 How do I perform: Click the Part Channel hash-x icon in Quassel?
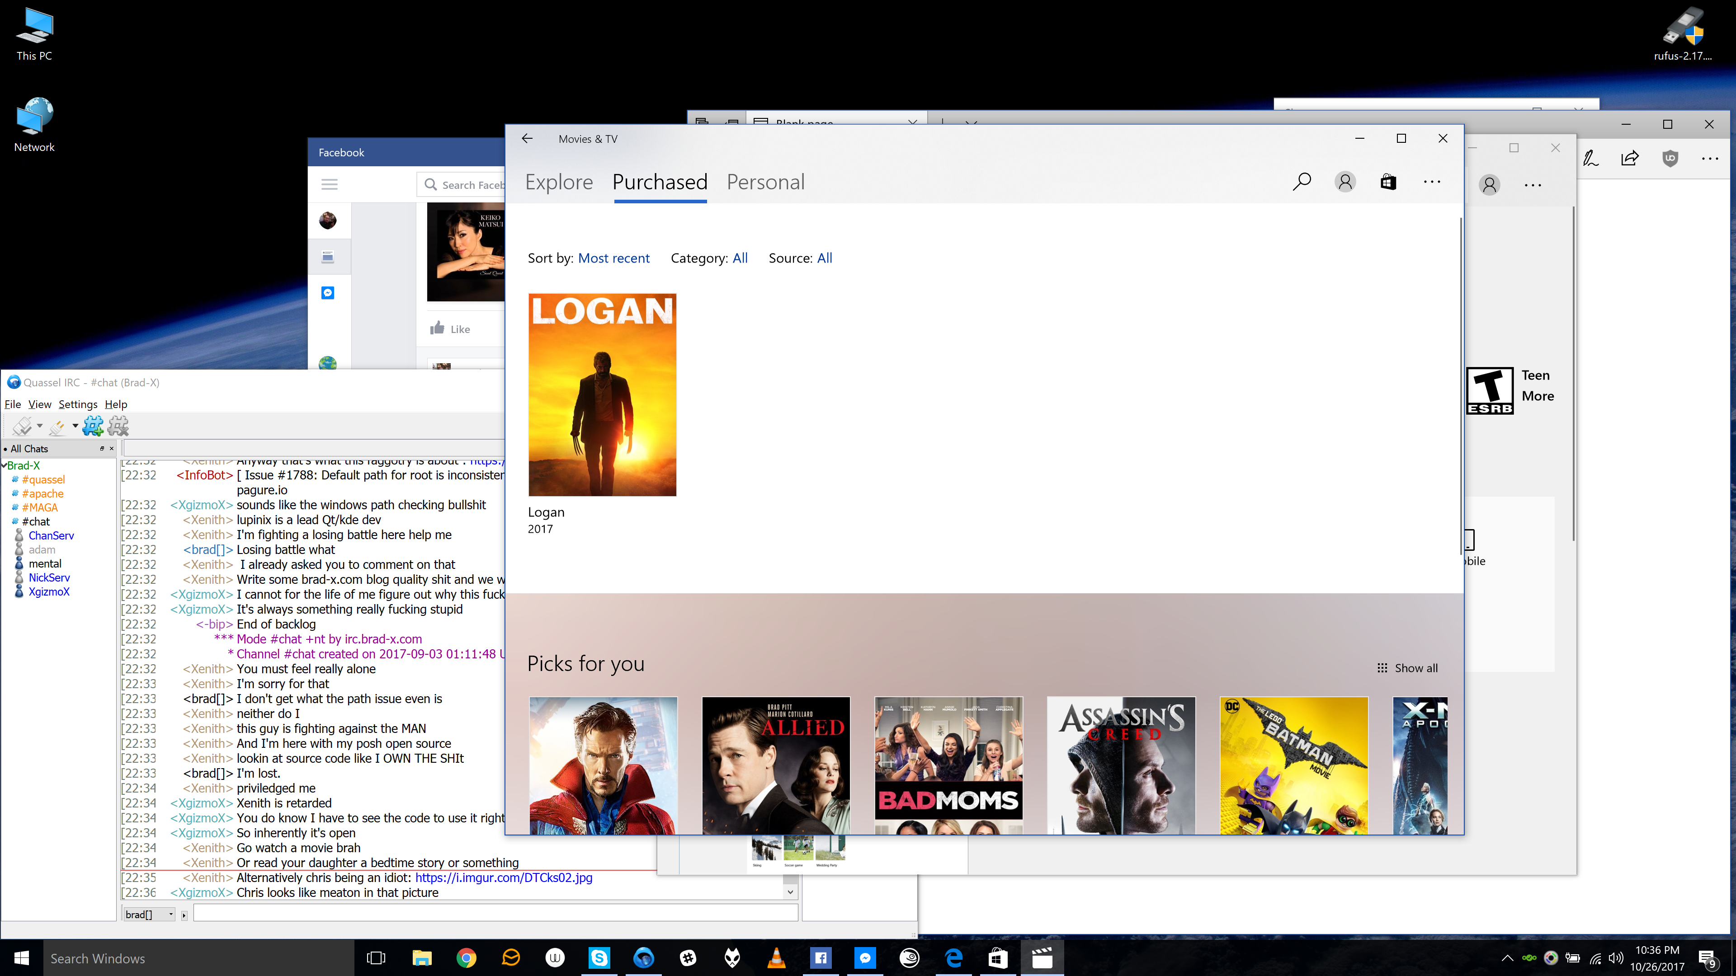coord(118,426)
